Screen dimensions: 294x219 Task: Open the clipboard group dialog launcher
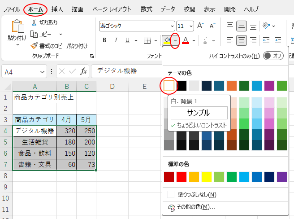(92, 56)
